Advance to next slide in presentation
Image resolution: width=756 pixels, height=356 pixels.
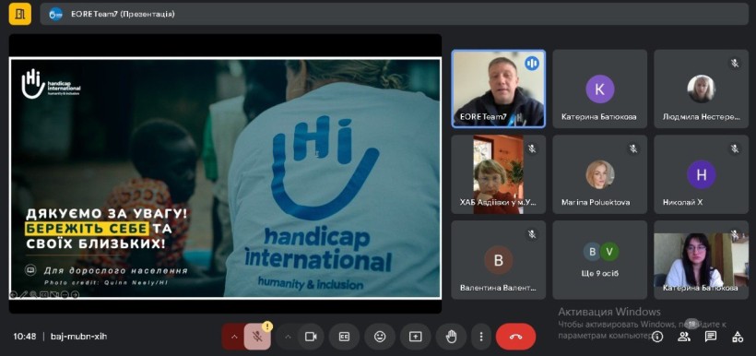click(x=76, y=294)
